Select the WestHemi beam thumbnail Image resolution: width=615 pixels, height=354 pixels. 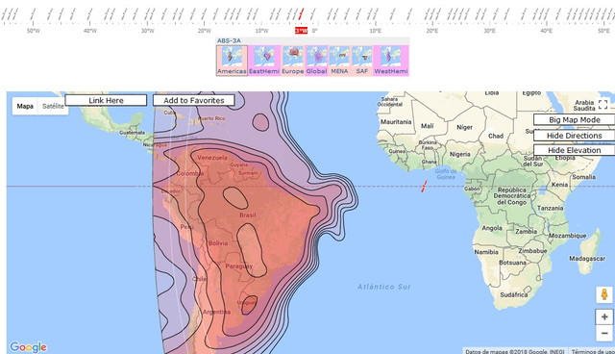(x=391, y=61)
